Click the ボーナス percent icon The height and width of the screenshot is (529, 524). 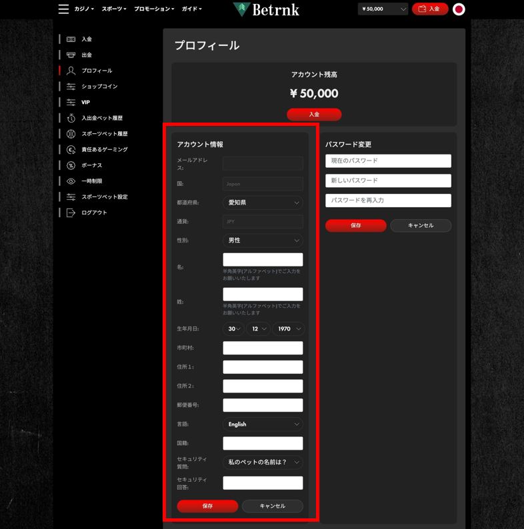(71, 165)
